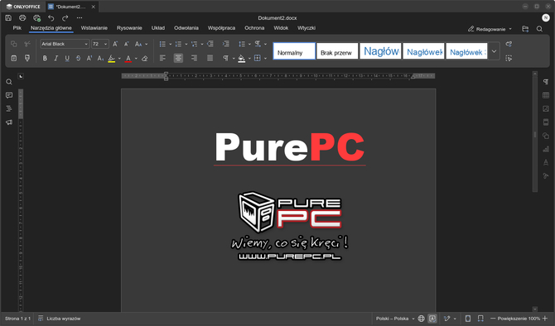Apply red font color
The height and width of the screenshot is (326, 555).
pyautogui.click(x=128, y=59)
